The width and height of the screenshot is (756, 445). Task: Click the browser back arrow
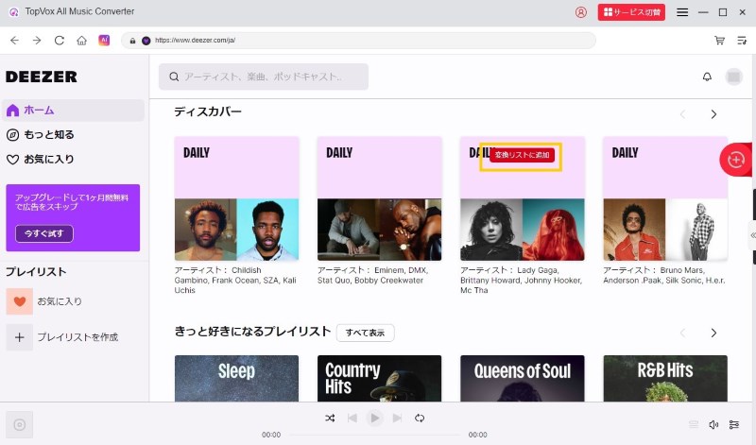[x=14, y=41]
